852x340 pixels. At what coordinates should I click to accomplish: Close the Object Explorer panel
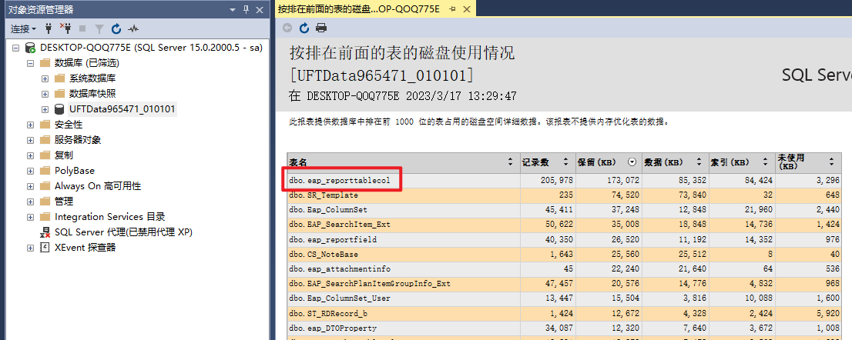[x=260, y=9]
